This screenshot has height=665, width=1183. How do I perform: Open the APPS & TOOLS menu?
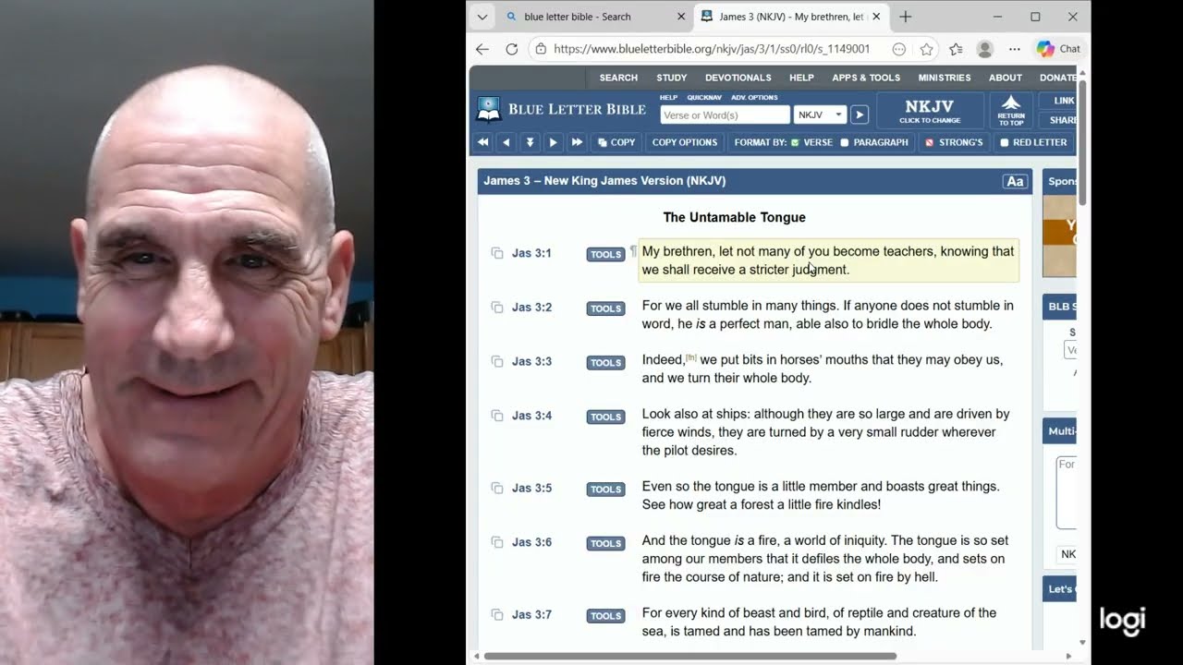click(x=866, y=78)
